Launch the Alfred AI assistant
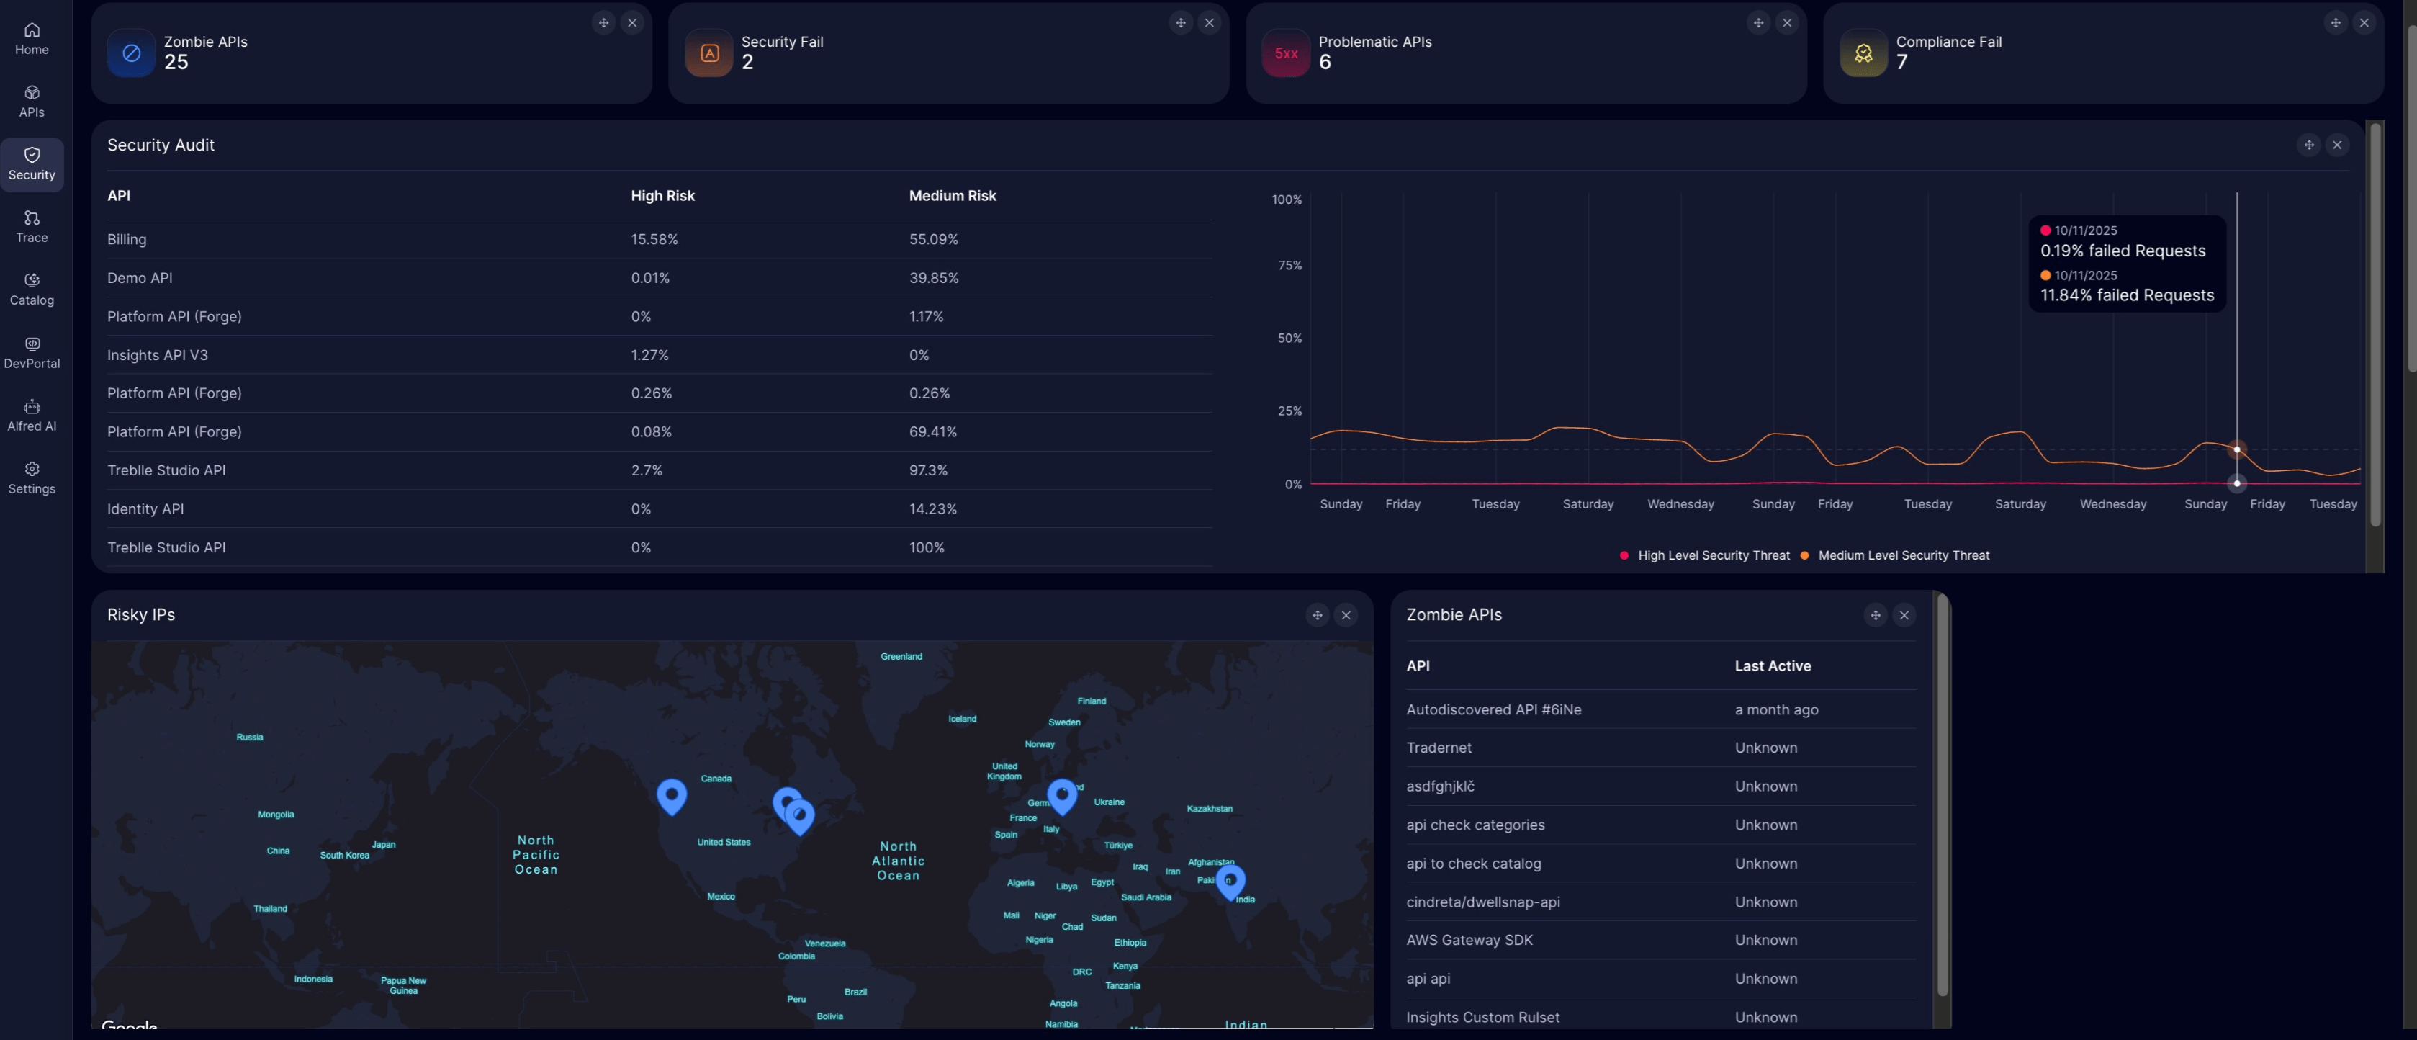2417x1040 pixels. coord(31,414)
